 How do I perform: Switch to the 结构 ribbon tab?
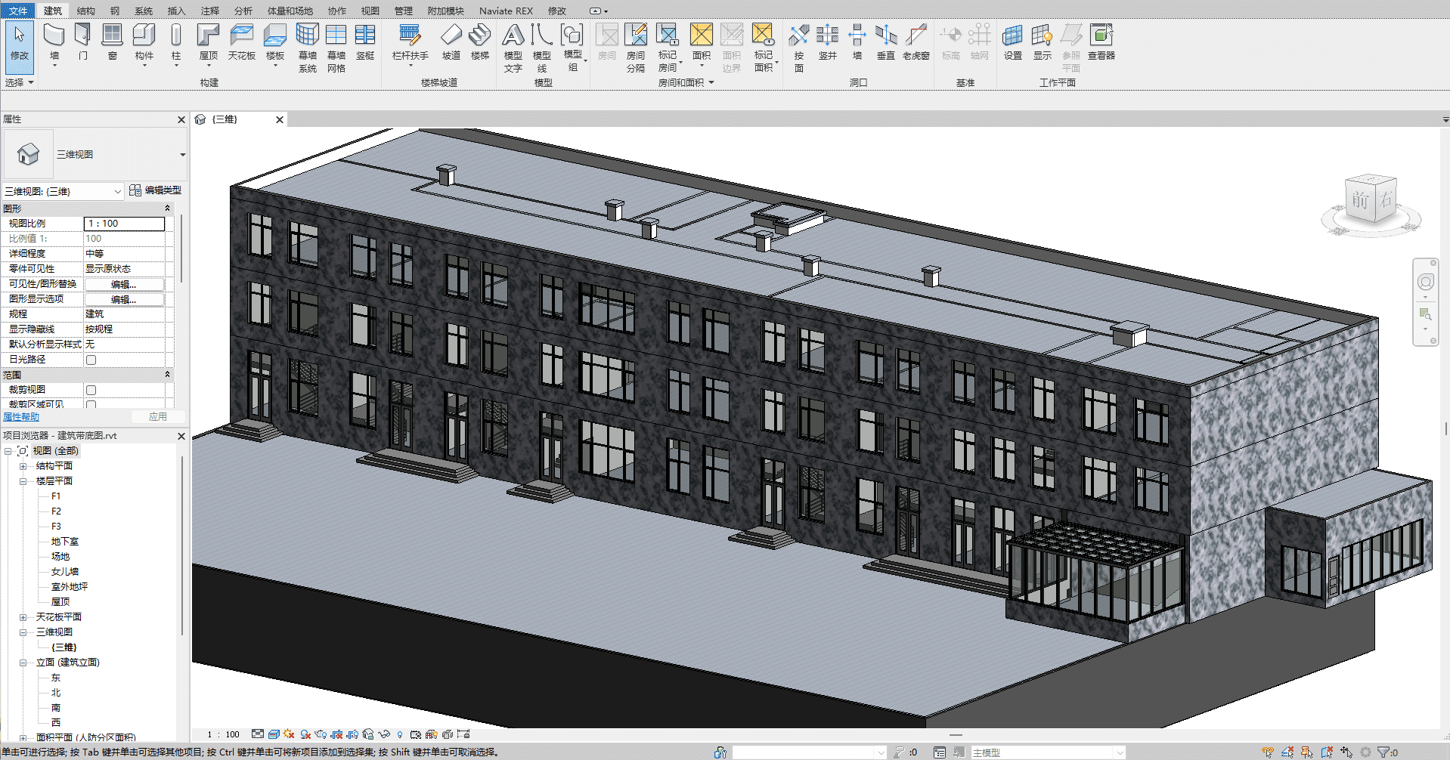[86, 11]
